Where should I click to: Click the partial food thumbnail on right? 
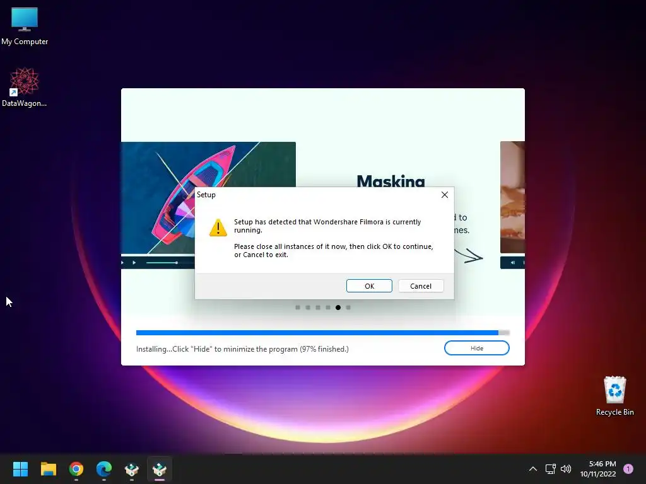coord(512,197)
